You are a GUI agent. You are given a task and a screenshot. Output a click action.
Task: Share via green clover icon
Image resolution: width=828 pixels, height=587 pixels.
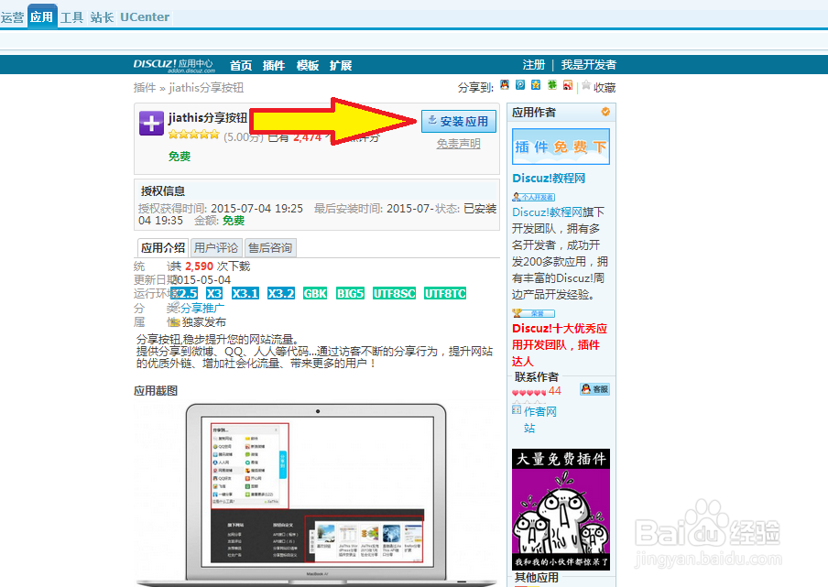[x=551, y=84]
